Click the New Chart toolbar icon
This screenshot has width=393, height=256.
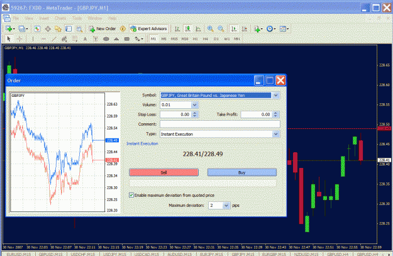tap(10, 29)
